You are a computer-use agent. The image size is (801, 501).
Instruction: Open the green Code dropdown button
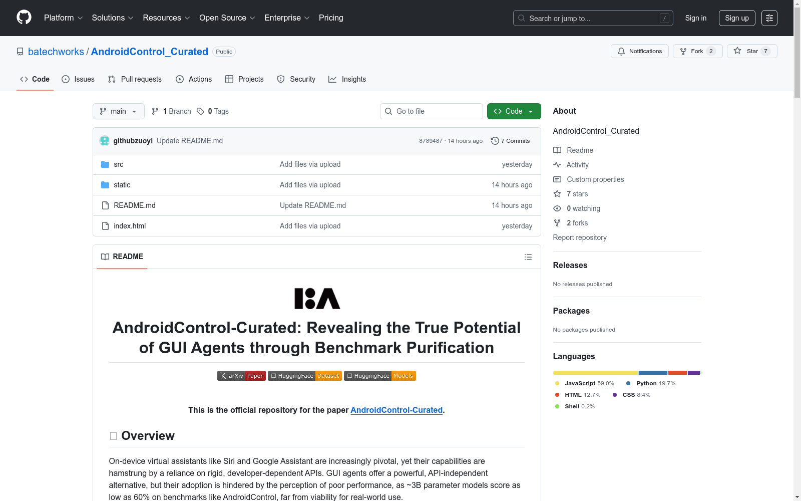[x=514, y=111]
